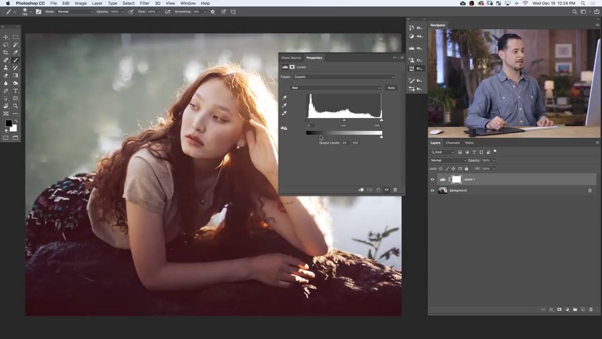
Task: Toggle pressure for opacity in options bar
Action: 131,11
